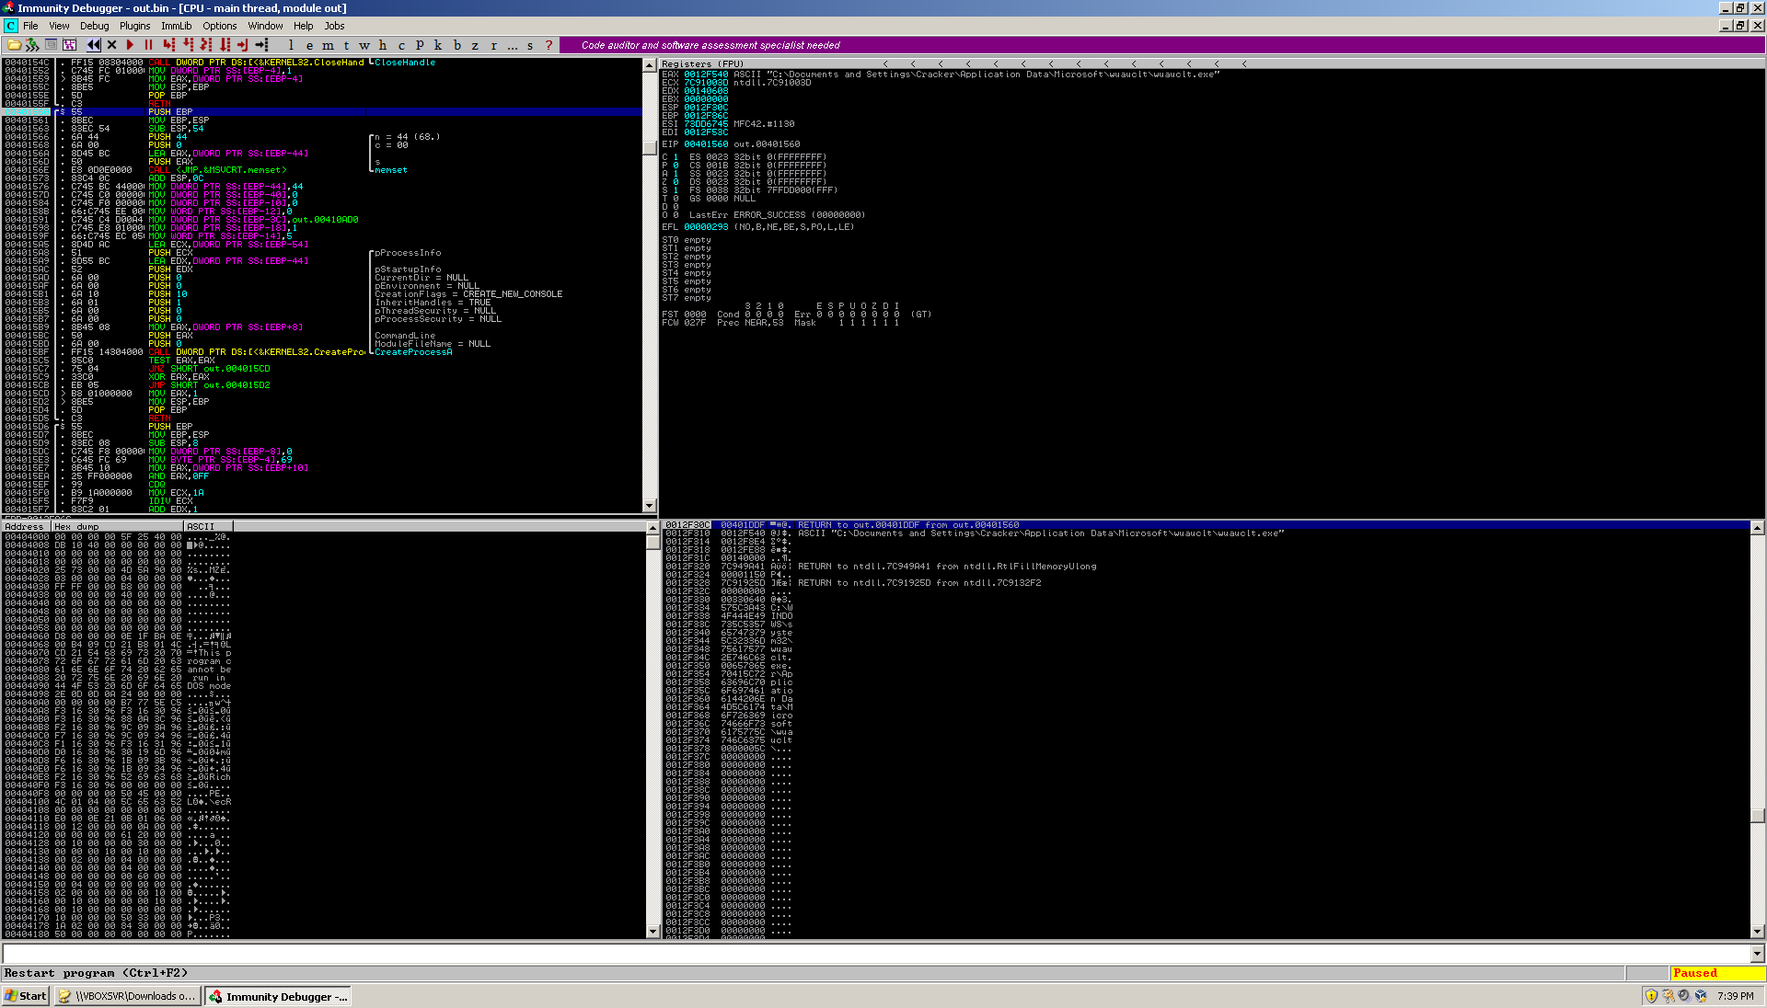Show the Log window with 'l' button
The image size is (1767, 1008).
tap(291, 45)
